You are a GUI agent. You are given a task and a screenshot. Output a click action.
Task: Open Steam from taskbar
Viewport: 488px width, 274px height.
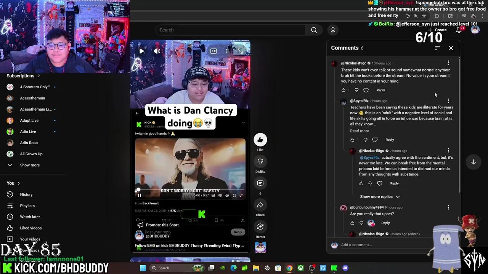tap(267, 268)
